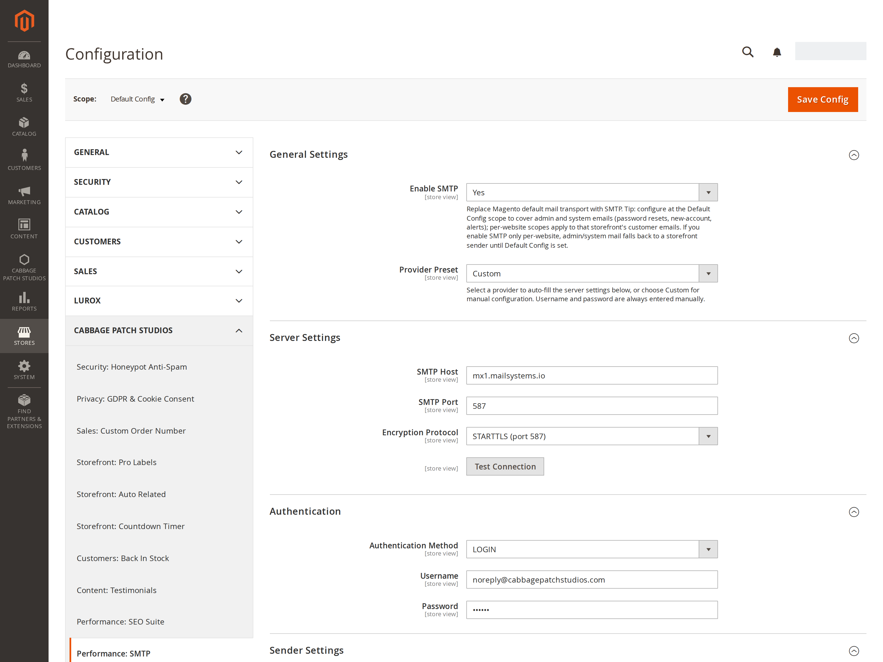Collapse the Sender Settings section
The height and width of the screenshot is (662, 883).
(x=853, y=651)
